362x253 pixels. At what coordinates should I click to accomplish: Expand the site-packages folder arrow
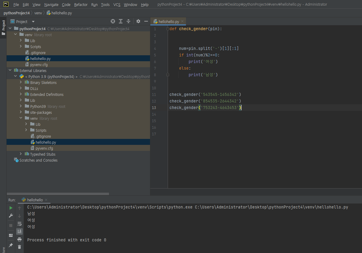21,112
